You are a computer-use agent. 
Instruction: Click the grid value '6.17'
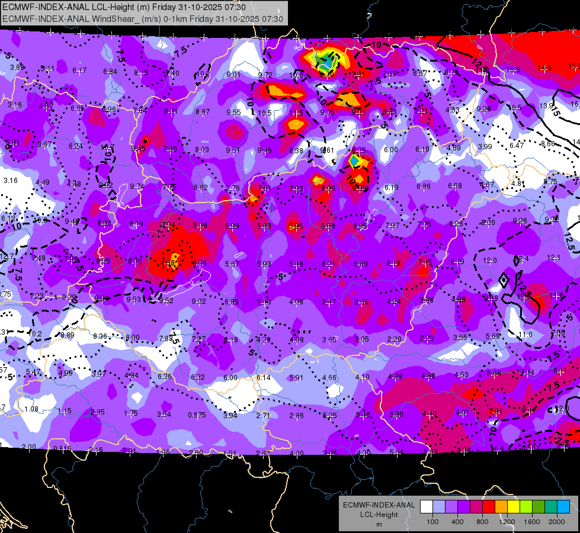click(x=79, y=70)
